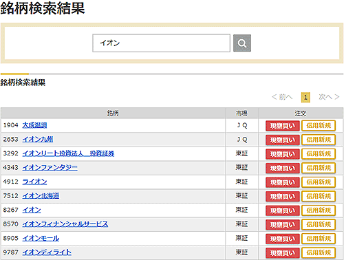Click 信用新規 for 9787 イオンディライト
Viewport: 344px width, 260px height.
coord(319,253)
